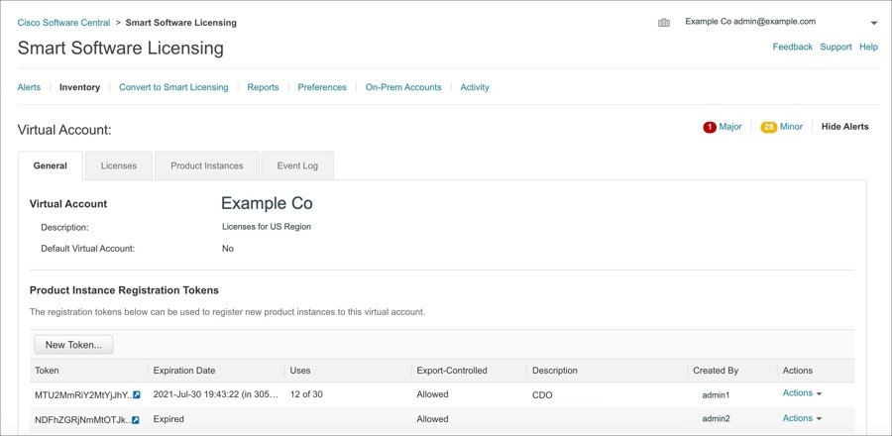Open Cisco Software Central breadcrumb link

click(63, 22)
